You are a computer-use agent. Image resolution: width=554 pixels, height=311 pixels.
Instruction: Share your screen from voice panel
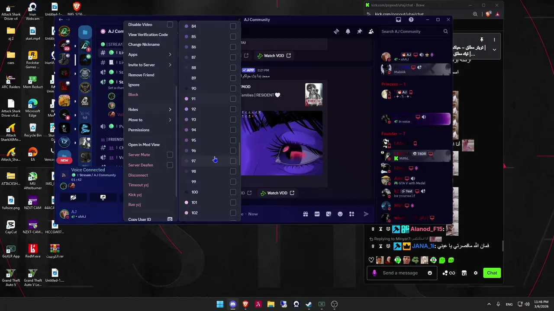point(103,197)
